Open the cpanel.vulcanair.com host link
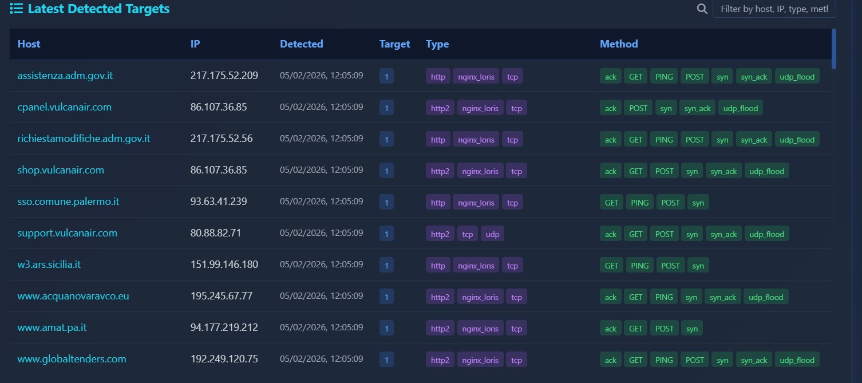The height and width of the screenshot is (383, 862). click(x=64, y=107)
